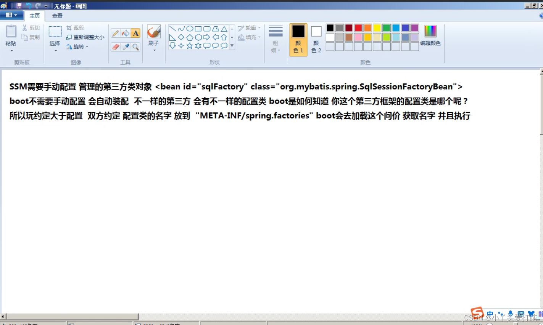The width and height of the screenshot is (543, 325).
Task: Click the Brushes (刷子) brush icon
Action: [154, 32]
